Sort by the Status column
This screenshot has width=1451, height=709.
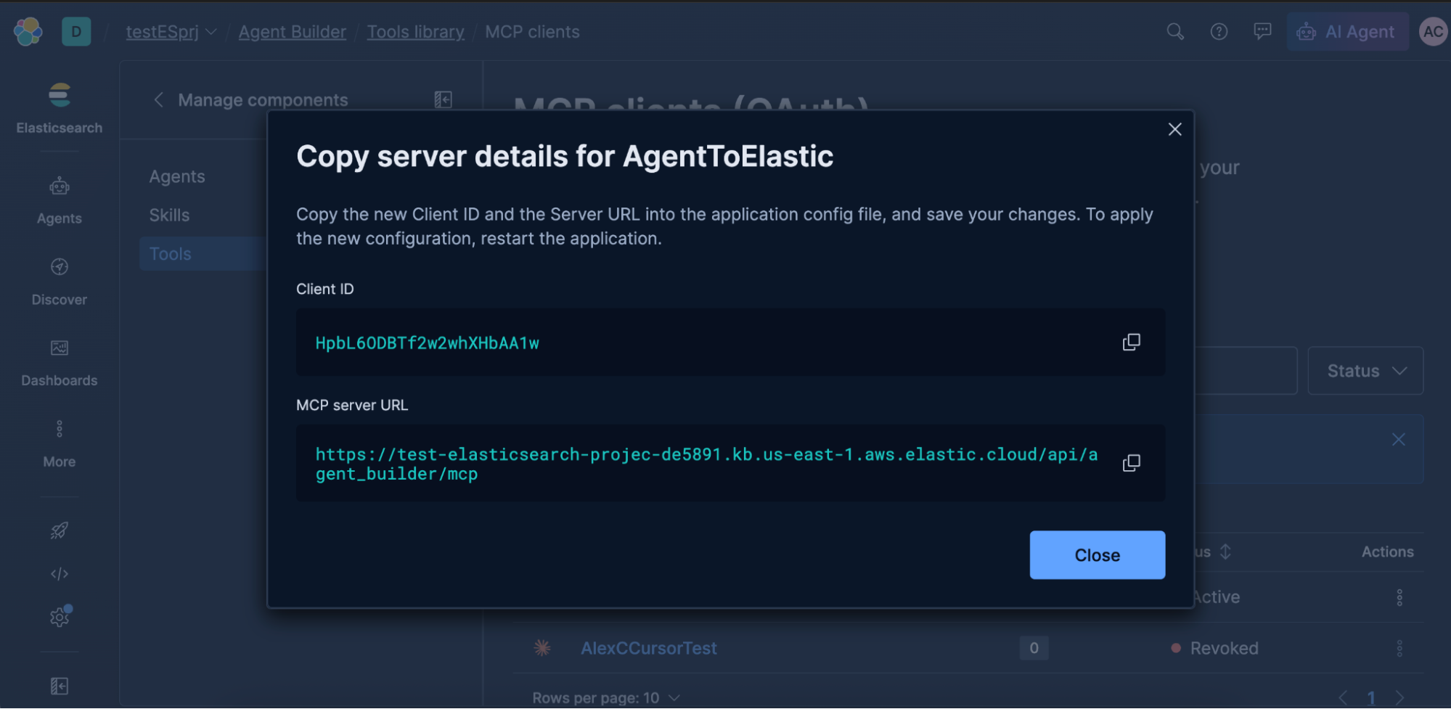(1213, 552)
